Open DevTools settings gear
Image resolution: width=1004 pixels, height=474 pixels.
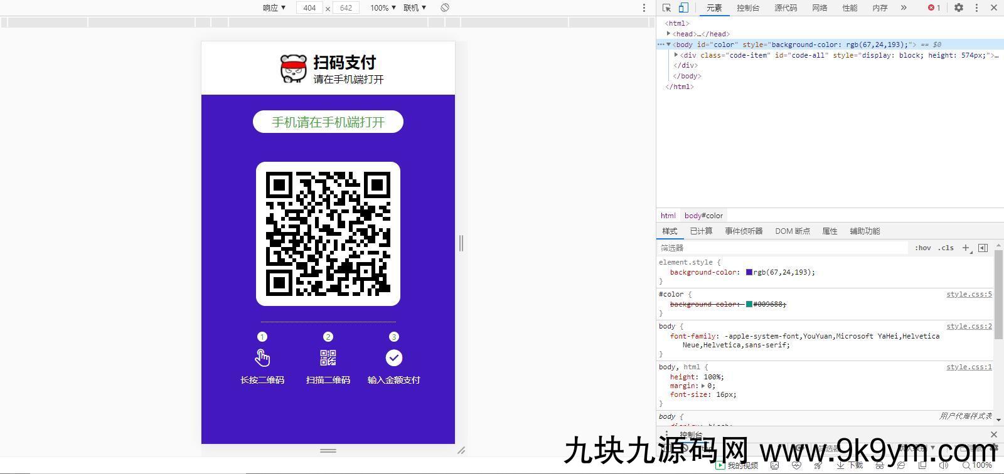pyautogui.click(x=958, y=8)
